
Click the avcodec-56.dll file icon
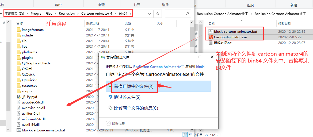(19, 102)
